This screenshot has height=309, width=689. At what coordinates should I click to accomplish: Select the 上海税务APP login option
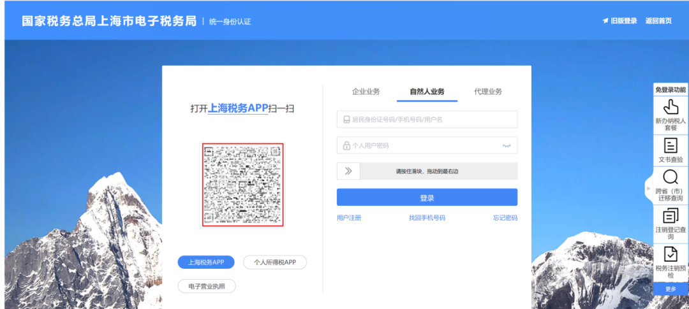coord(205,262)
